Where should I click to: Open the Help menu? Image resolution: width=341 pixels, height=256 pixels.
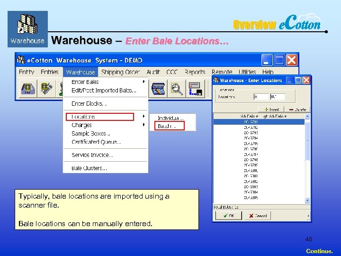click(x=268, y=72)
